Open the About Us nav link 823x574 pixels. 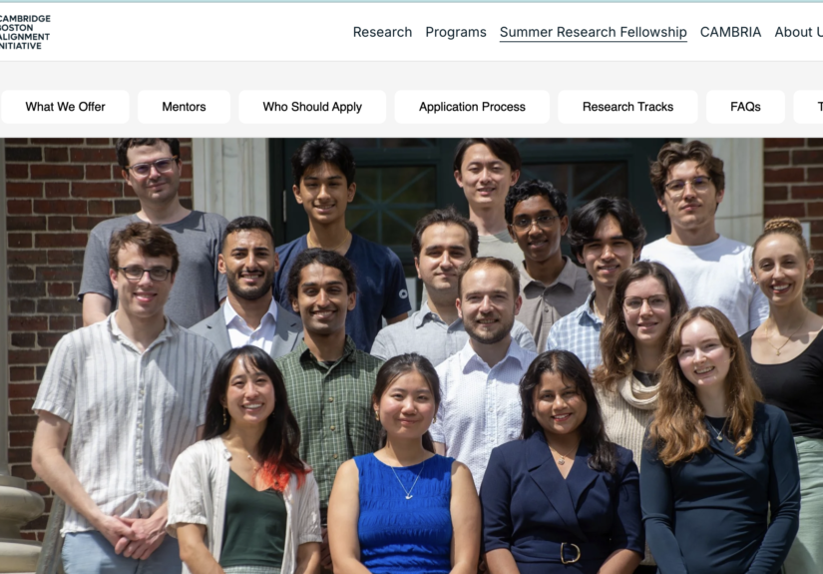[x=799, y=32]
